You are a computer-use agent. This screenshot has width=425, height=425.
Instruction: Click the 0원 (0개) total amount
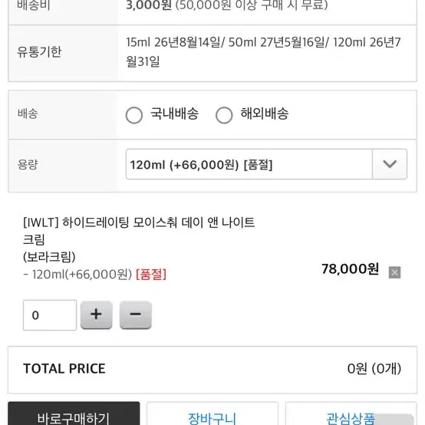374,369
